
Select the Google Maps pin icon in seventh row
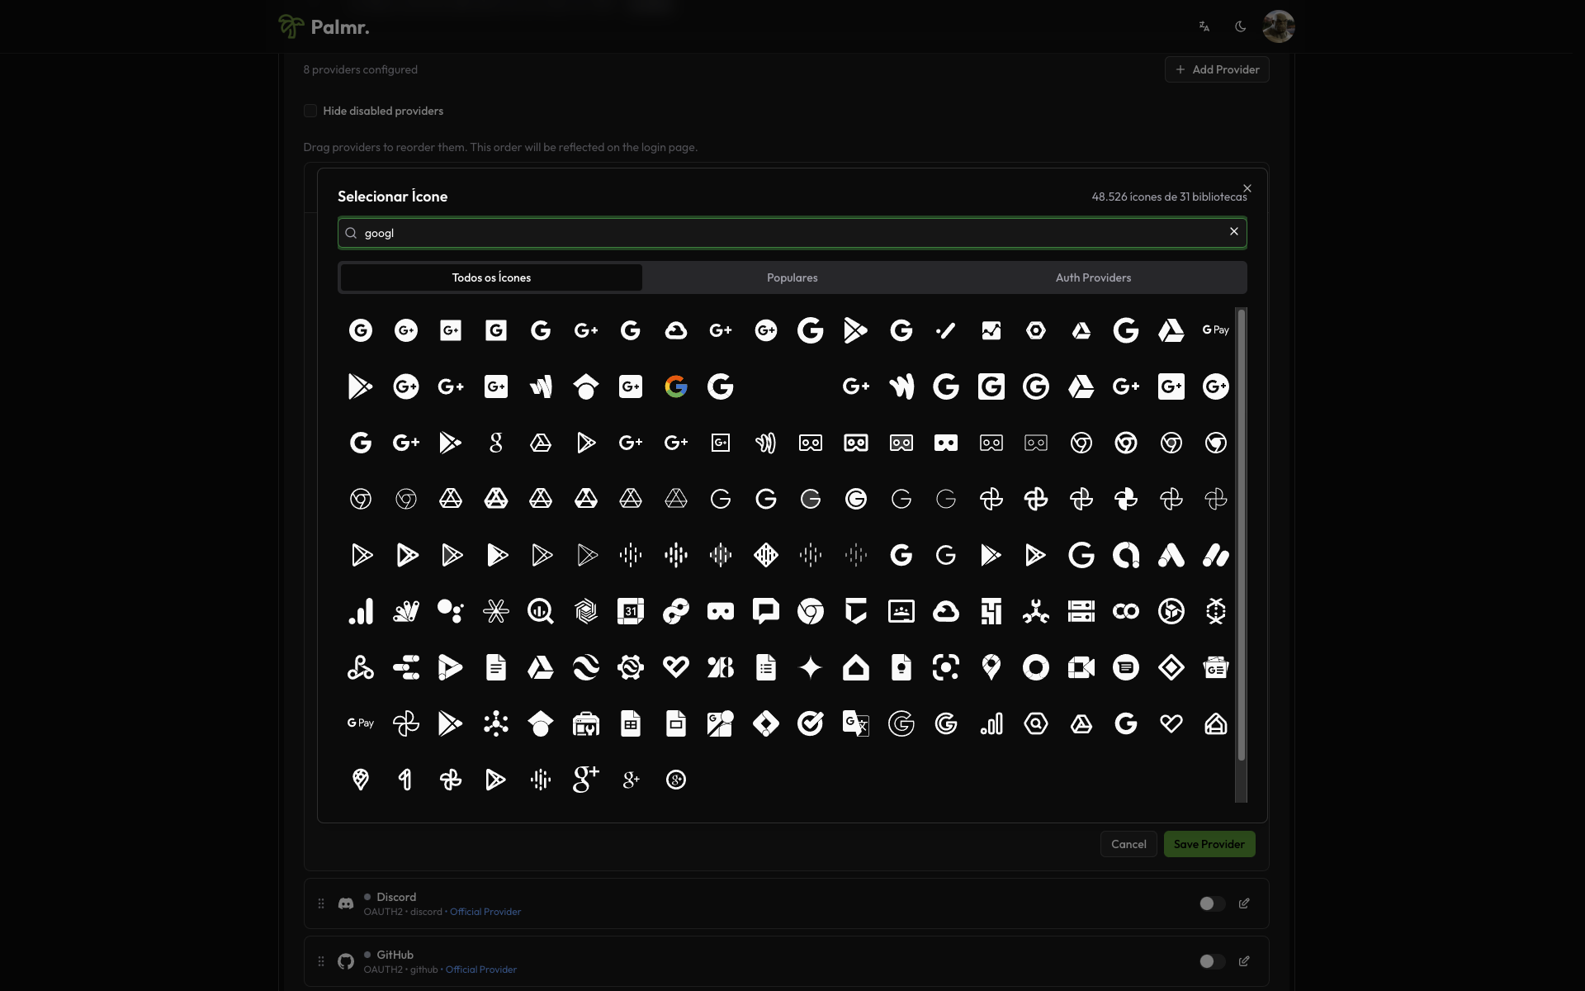[991, 667]
